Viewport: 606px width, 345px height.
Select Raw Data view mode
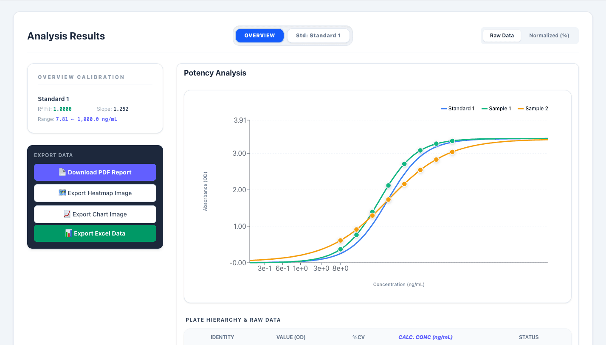pos(502,36)
